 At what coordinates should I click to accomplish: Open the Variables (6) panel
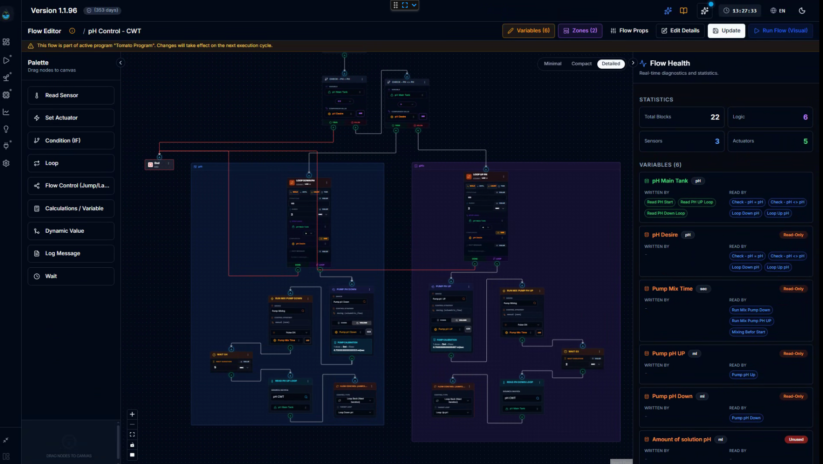528,31
